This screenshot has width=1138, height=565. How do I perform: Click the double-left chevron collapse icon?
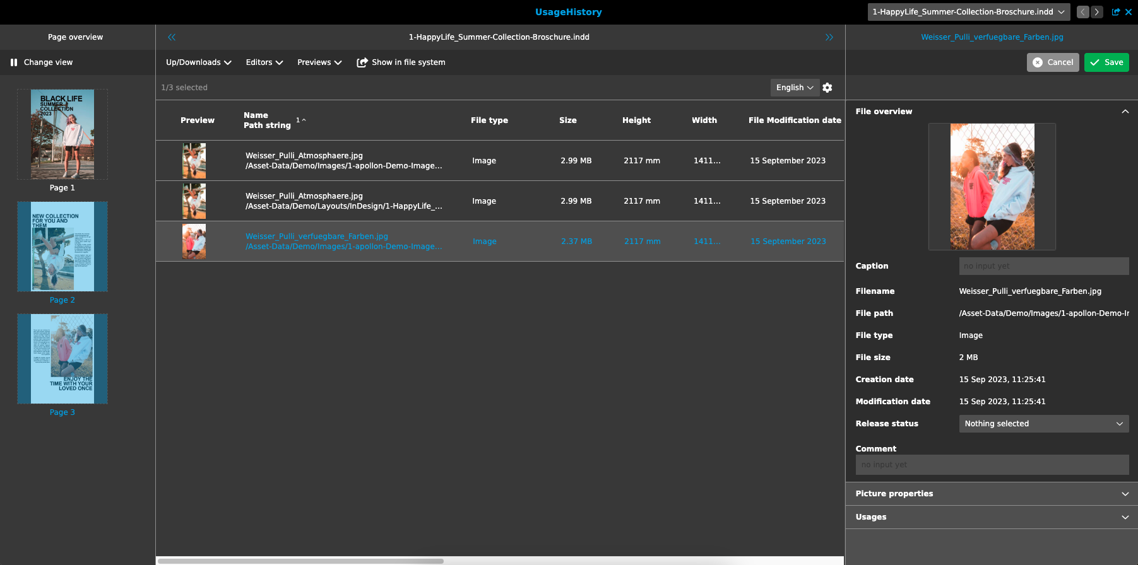[x=172, y=37]
